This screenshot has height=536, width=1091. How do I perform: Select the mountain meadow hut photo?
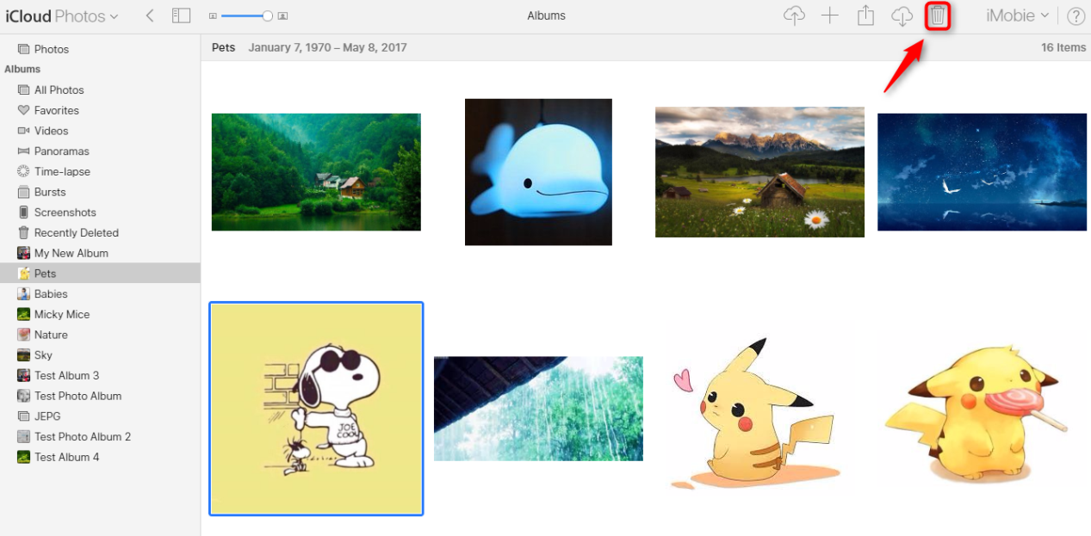click(759, 172)
